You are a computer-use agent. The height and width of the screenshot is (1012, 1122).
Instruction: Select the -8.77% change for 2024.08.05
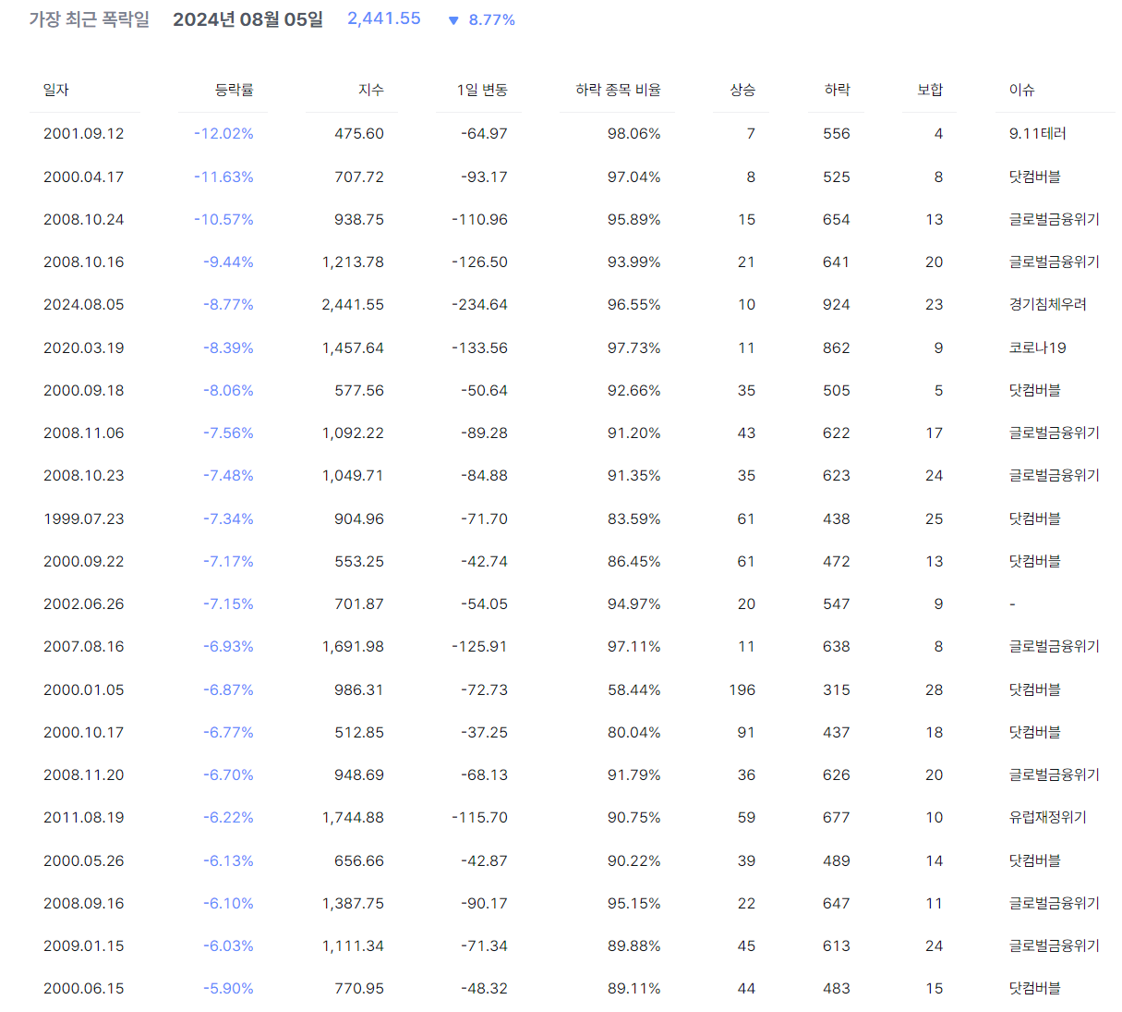227,304
